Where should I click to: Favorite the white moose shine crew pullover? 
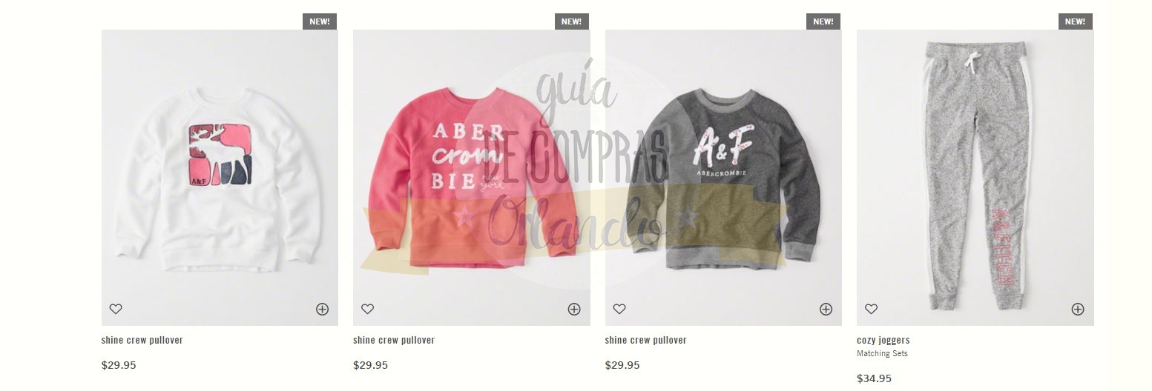coord(116,309)
